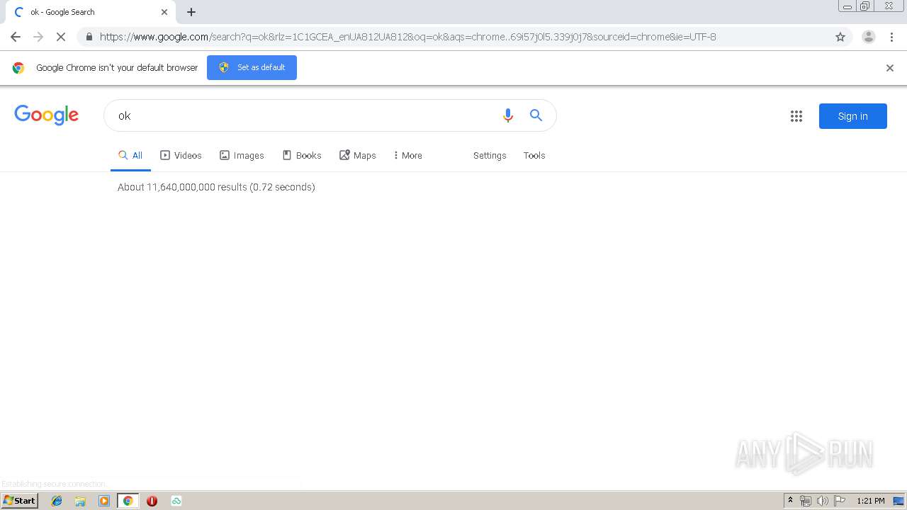Screen dimensions: 907x510
Task: Switch to the Books tab
Action: tap(302, 155)
